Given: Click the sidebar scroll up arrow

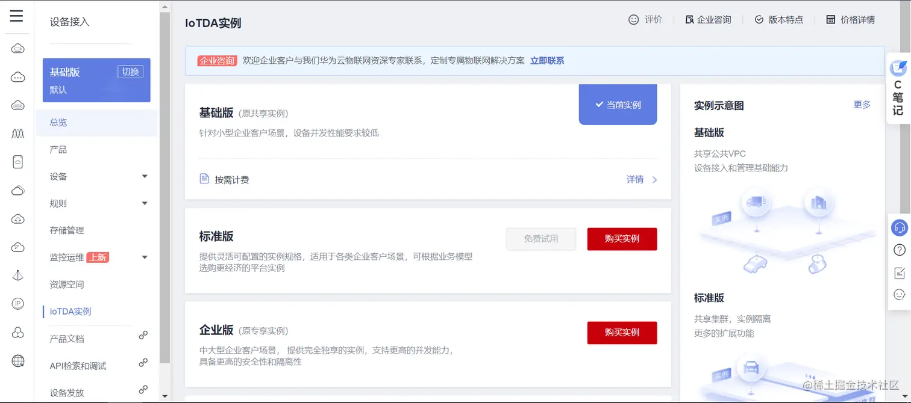Looking at the screenshot, I should [x=165, y=5].
